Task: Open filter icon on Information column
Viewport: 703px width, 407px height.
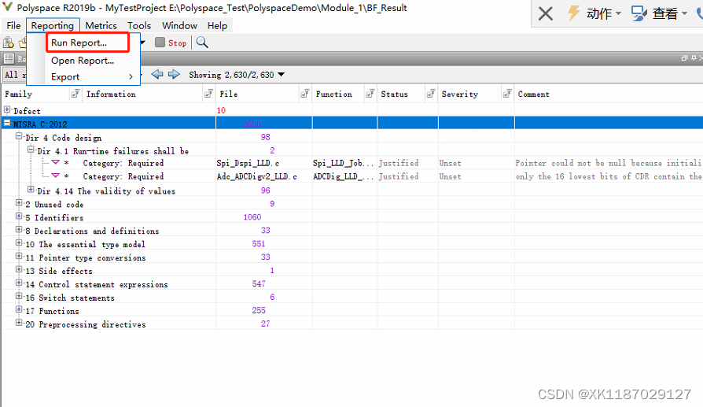Action: [x=208, y=94]
